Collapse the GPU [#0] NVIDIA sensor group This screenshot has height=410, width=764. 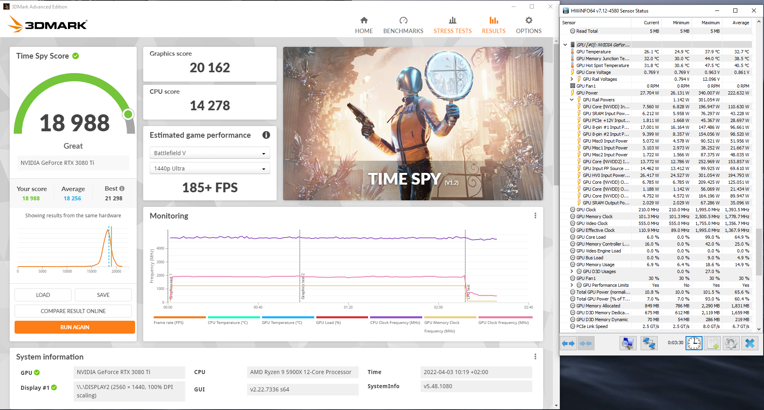(x=565, y=45)
